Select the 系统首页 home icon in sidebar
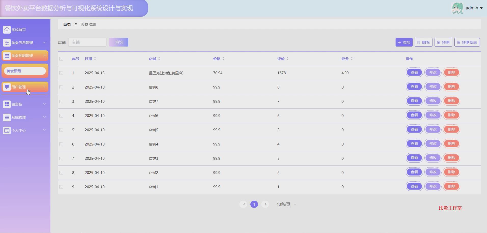The height and width of the screenshot is (233, 487). tap(7, 30)
